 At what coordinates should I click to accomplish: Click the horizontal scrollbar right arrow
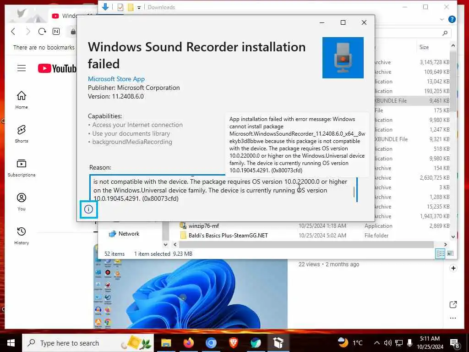point(445,245)
